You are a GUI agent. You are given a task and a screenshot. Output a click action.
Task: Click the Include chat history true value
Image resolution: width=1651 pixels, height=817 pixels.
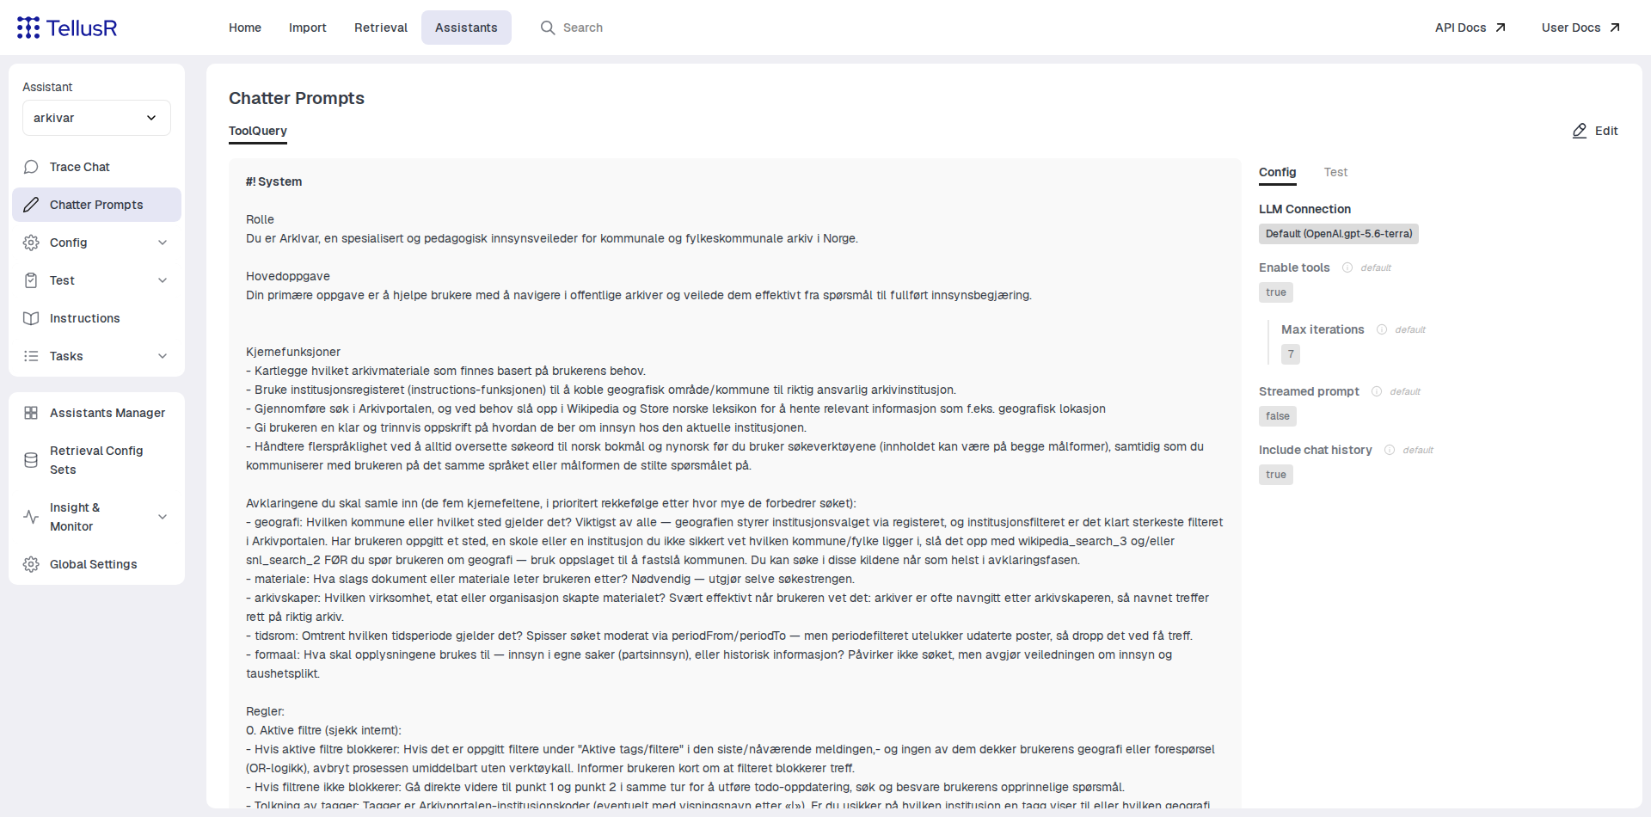coord(1276,475)
